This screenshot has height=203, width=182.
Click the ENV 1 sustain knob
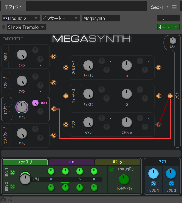80,171
